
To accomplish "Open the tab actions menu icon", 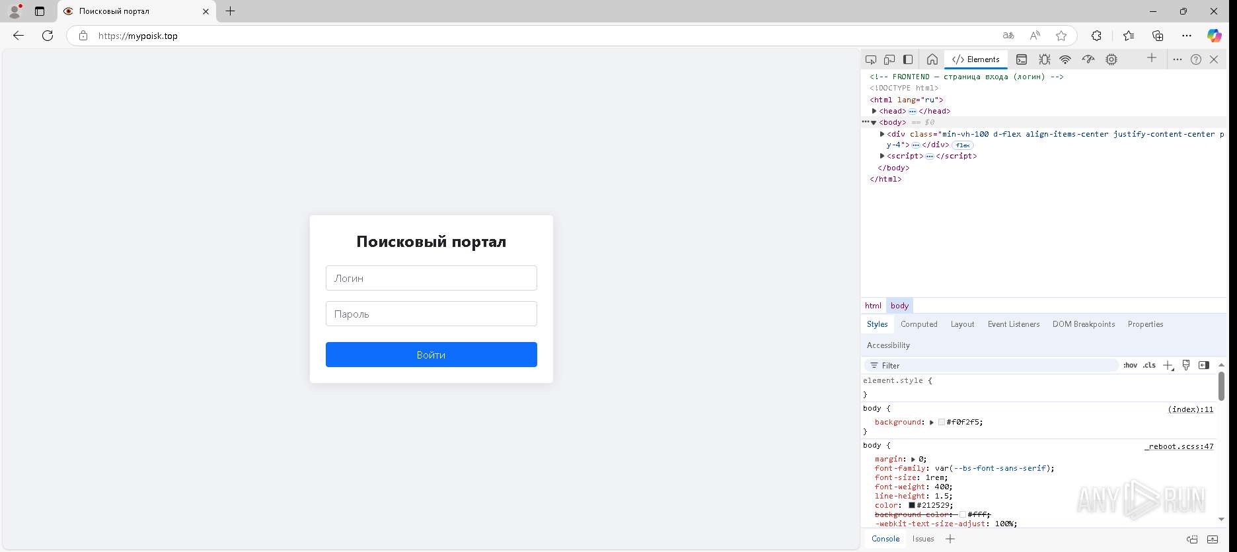I will (x=40, y=11).
